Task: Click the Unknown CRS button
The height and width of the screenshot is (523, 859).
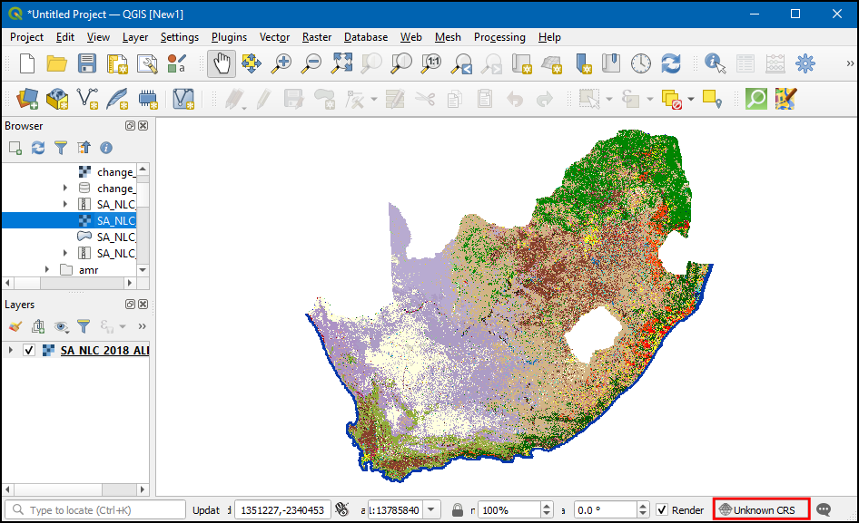Action: pyautogui.click(x=759, y=509)
